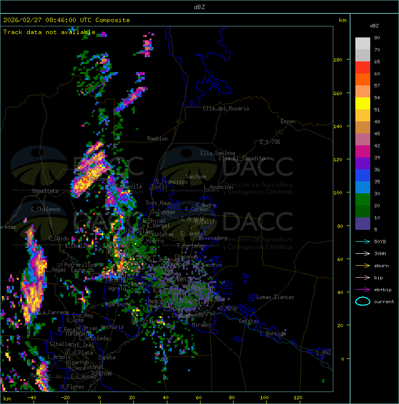Viewport: 399px width, 404px height.
Task: Click the 'Lomas_Blancas' place label
Action: point(275,297)
